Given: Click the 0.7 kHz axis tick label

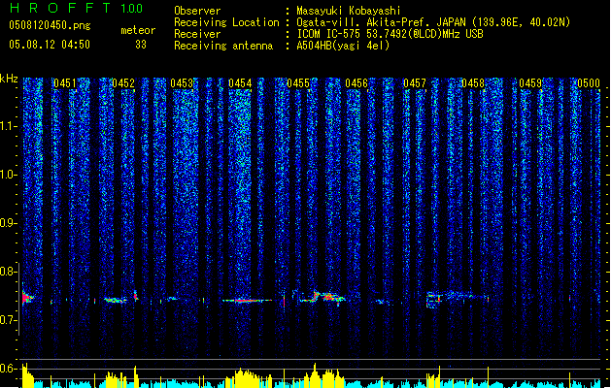Looking at the screenshot, I should click(x=8, y=320).
